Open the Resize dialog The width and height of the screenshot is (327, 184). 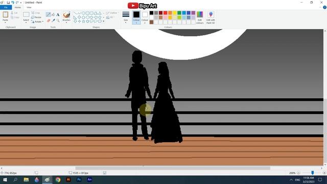click(36, 17)
